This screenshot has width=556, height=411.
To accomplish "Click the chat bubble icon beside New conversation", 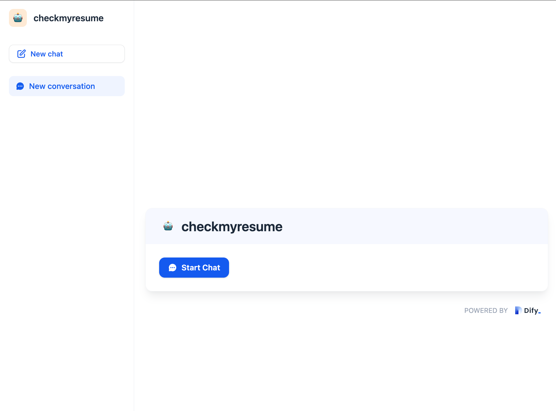I will pos(20,86).
